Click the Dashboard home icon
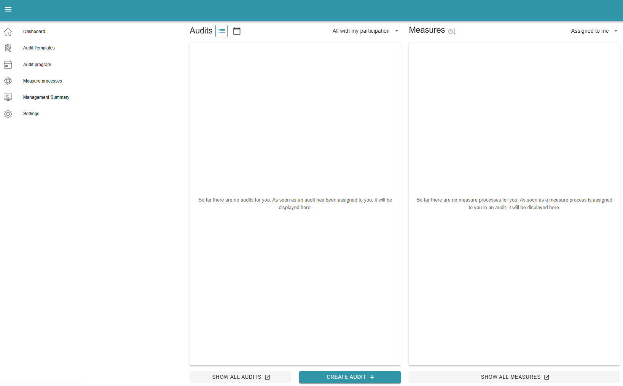This screenshot has width=623, height=386. pyautogui.click(x=8, y=32)
